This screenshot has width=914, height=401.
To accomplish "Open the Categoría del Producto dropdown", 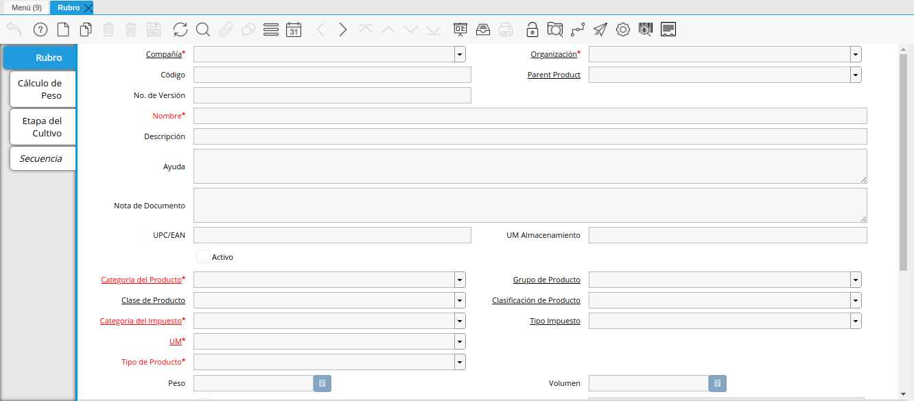I will [459, 280].
